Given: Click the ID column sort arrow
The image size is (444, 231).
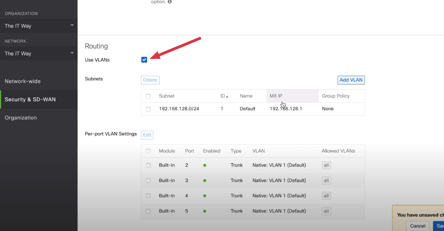Looking at the screenshot, I should click(x=227, y=96).
